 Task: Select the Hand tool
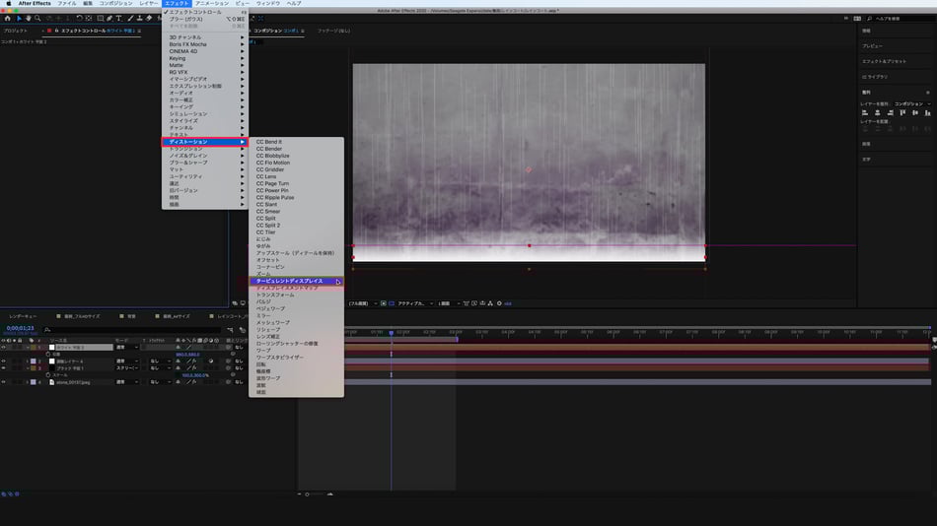28,18
